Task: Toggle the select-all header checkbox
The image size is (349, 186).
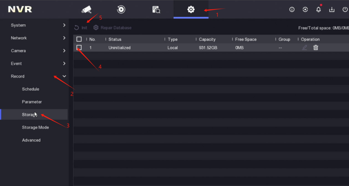Action: point(79,39)
